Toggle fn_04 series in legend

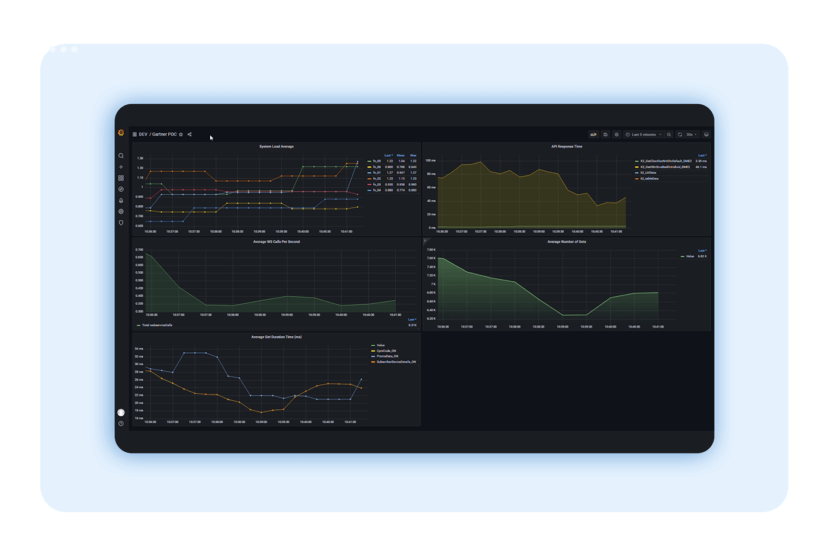377,190
